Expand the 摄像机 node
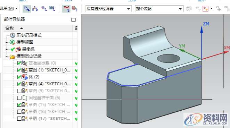Image resolution: width=230 pixels, height=128 pixels. point(7,49)
